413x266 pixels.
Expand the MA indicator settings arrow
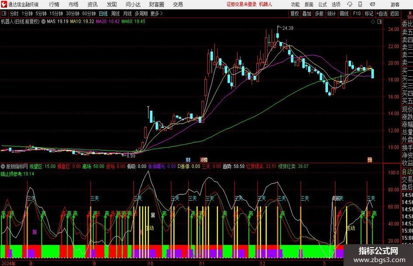pyautogui.click(x=43, y=21)
